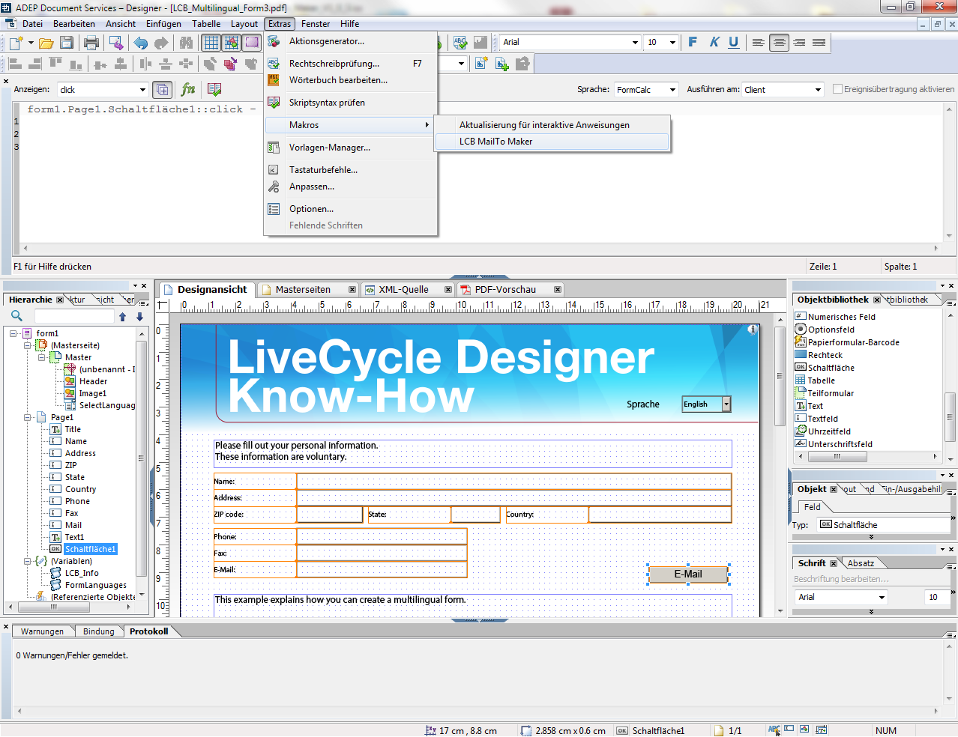Screen dimensions: 958x737
Task: Click the Feld tab in Objekt panel
Action: coord(813,507)
